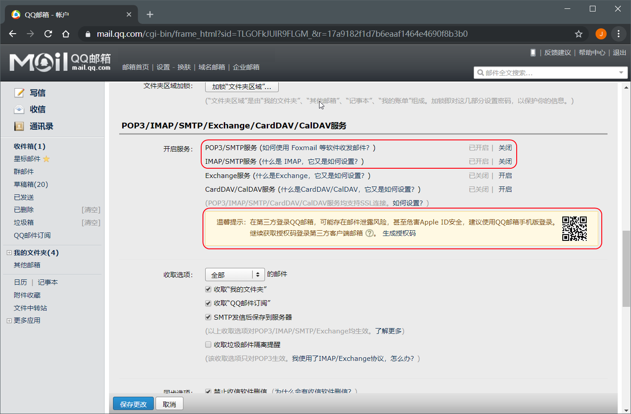
Task: Open 文件中转站 item
Action: pyautogui.click(x=31, y=308)
